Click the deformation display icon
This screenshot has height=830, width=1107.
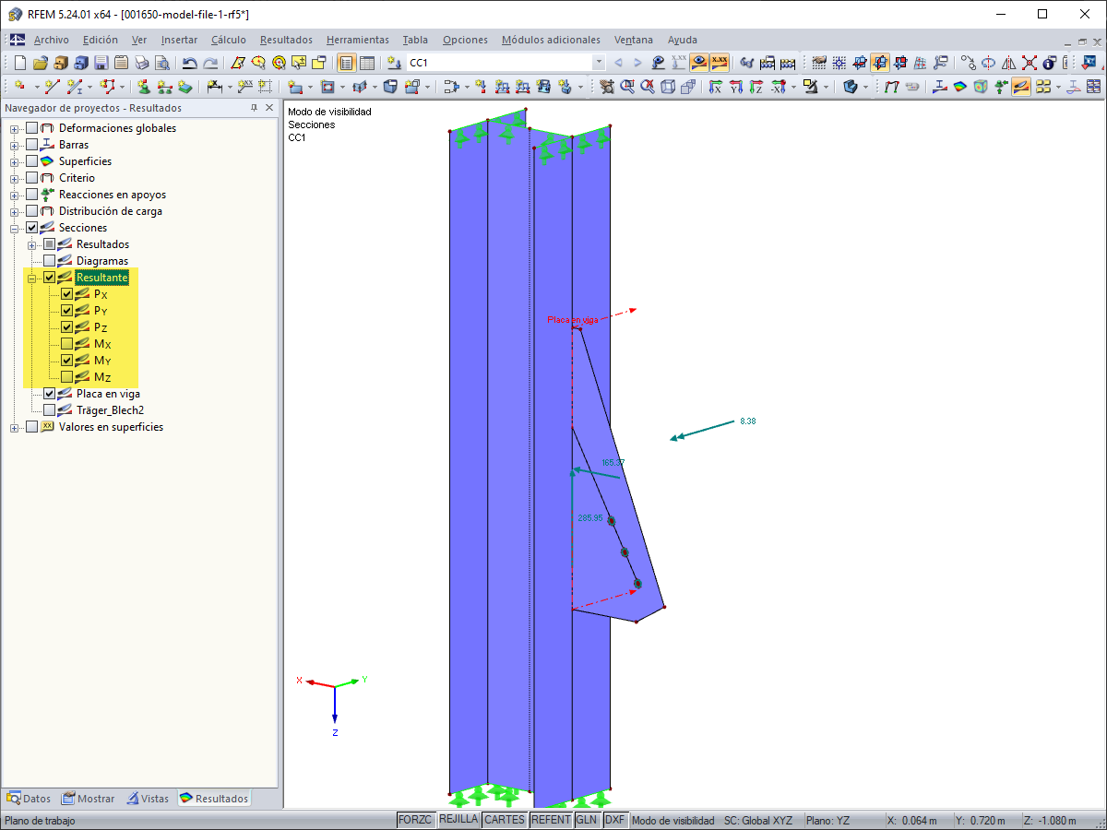[892, 87]
